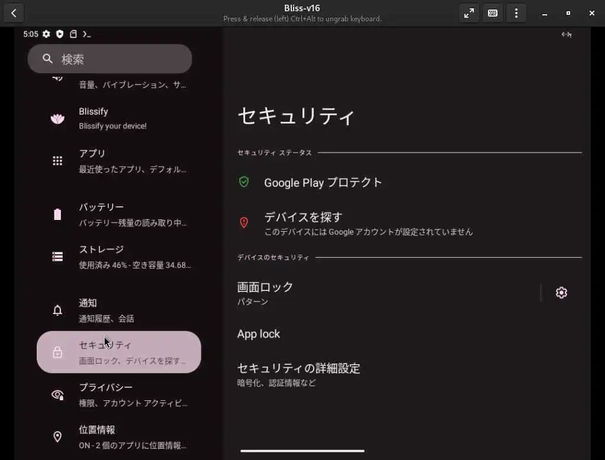Open the プライバシー settings entry
The width and height of the screenshot is (605, 460).
click(119, 395)
